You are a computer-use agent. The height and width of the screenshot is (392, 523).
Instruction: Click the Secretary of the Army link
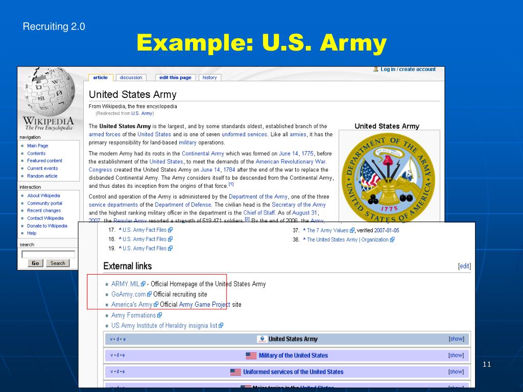click(298, 205)
